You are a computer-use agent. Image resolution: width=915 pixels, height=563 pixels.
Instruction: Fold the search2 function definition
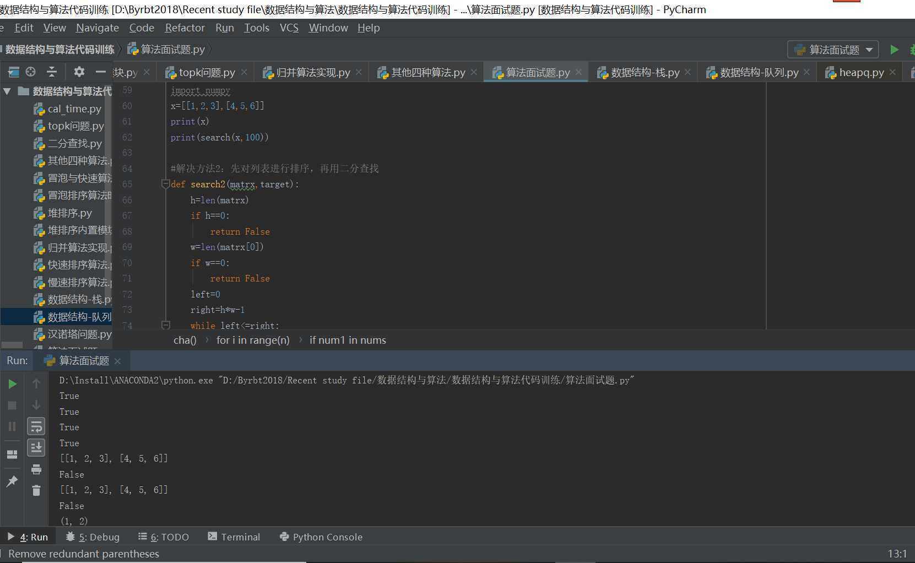pos(165,184)
